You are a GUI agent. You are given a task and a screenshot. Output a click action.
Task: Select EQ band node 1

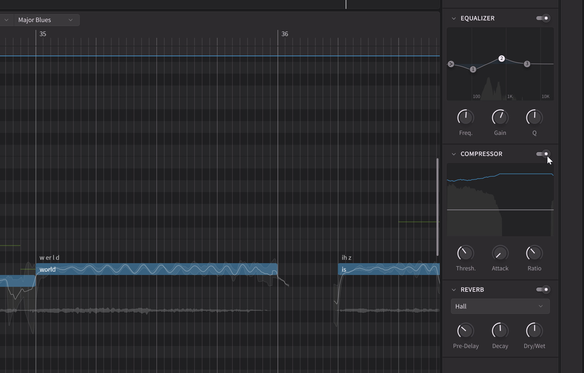pos(473,69)
